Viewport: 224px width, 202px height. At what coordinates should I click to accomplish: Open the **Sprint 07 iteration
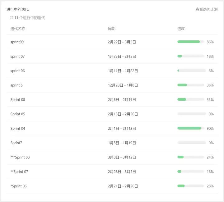pyautogui.click(x=19, y=172)
